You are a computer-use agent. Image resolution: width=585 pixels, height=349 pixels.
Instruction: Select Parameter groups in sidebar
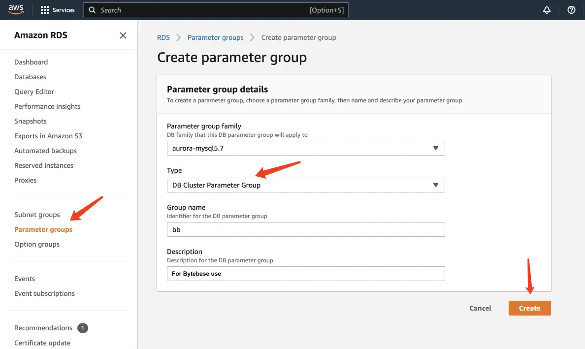click(x=43, y=230)
